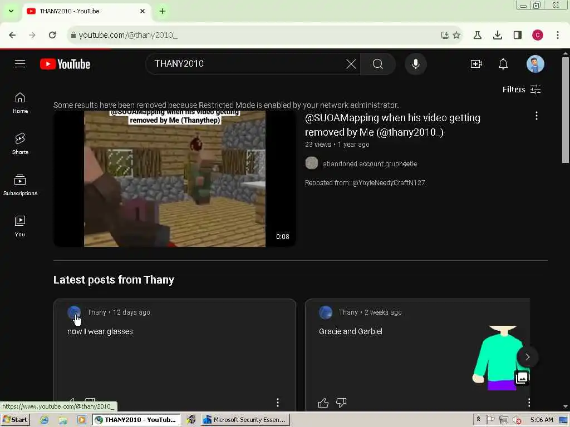The height and width of the screenshot is (427, 570).
Task: Open the Chrome three-dot menu
Action: (x=557, y=35)
